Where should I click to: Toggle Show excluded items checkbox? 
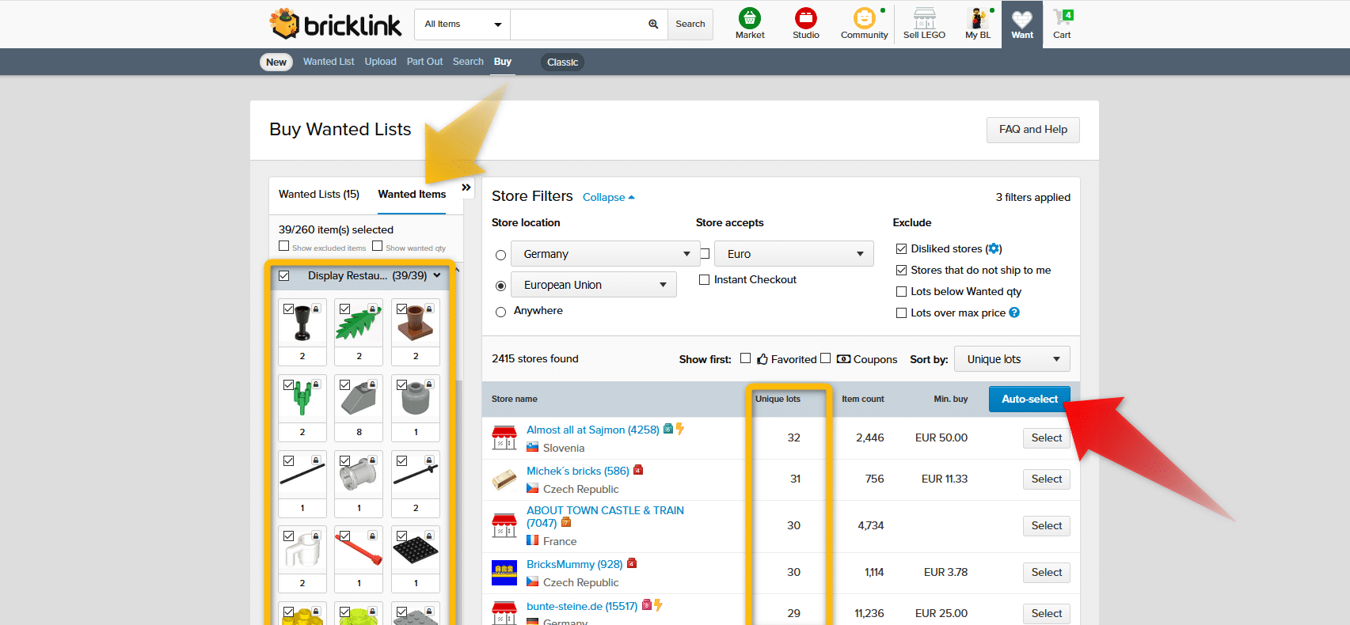pos(284,246)
